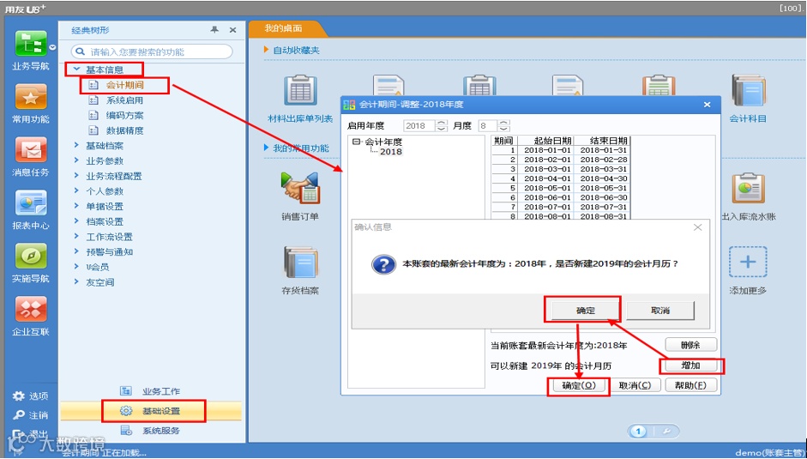Click 选项 gear icon

tap(19, 396)
